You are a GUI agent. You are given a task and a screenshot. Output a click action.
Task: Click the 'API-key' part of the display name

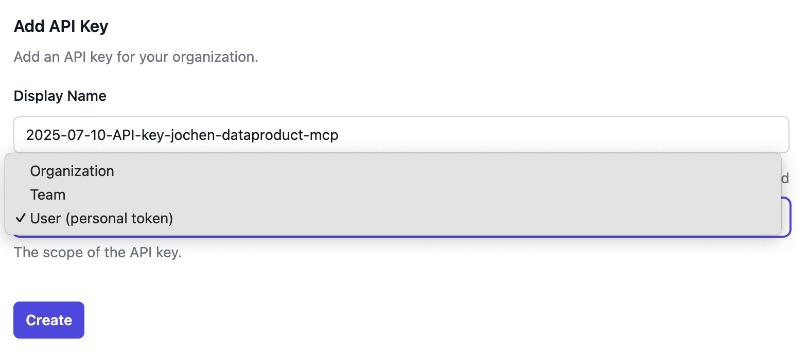[137, 135]
